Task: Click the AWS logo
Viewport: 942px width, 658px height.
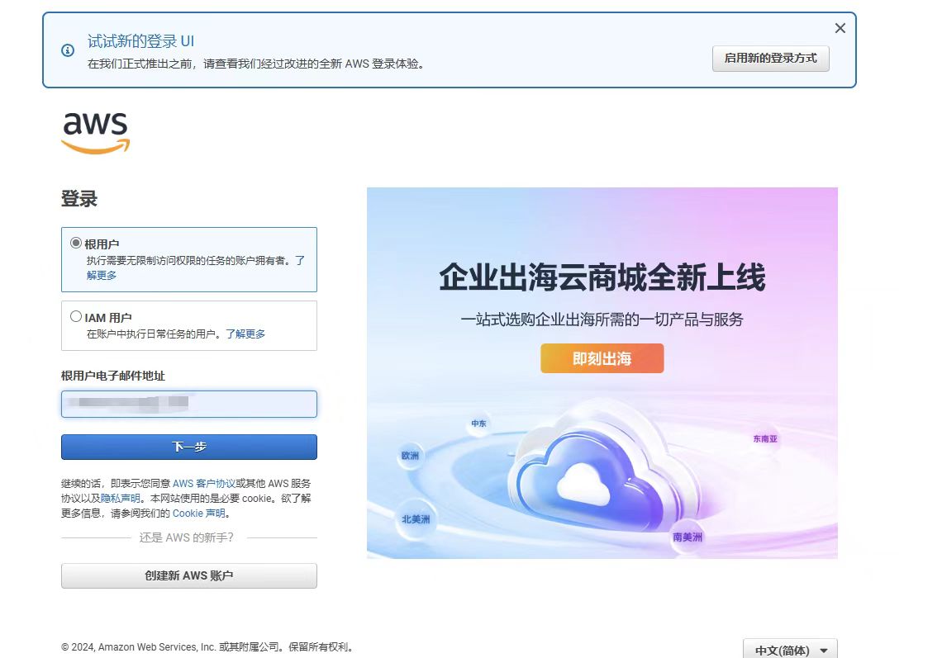Action: [96, 133]
